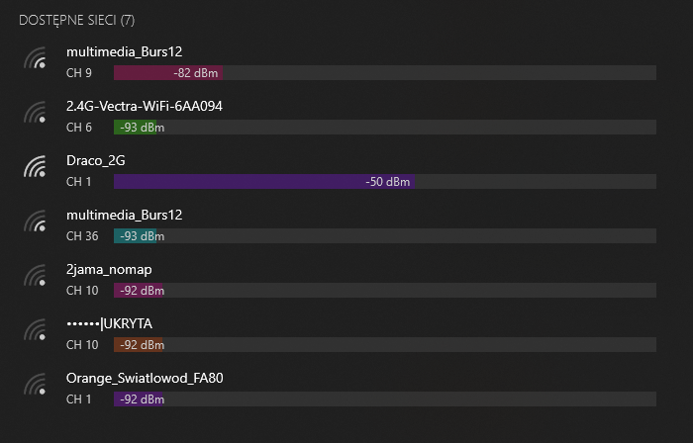This screenshot has height=443, width=693.
Task: Click Wi-Fi icon for 2.4G-Vectra-WiFi-6AA094
Action: [x=37, y=116]
